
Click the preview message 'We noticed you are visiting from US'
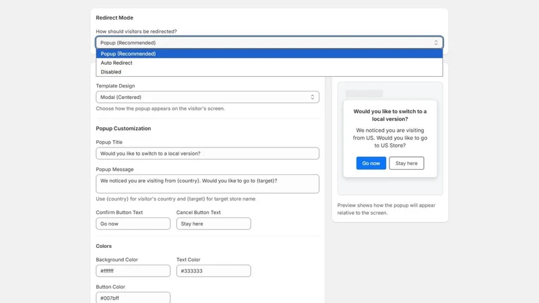[390, 138]
